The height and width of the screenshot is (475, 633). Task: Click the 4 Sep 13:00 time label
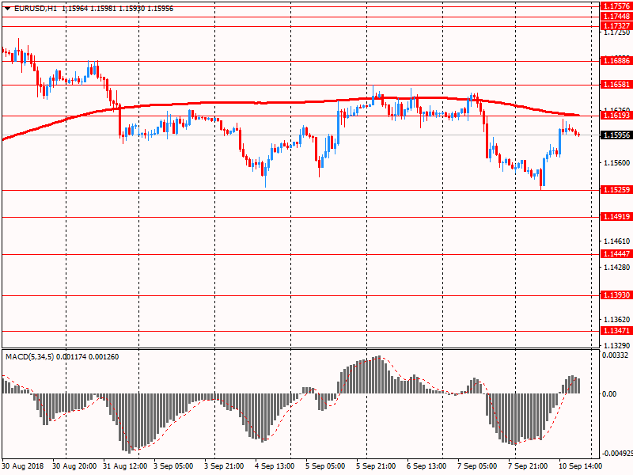(274, 467)
